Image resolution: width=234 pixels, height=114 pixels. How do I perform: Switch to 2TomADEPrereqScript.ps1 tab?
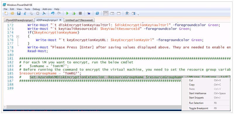pyautogui.click(x=19, y=20)
